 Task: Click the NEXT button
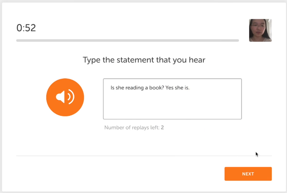click(x=248, y=174)
